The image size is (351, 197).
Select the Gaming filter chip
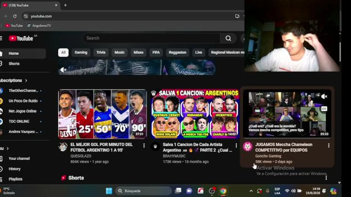pos(81,53)
